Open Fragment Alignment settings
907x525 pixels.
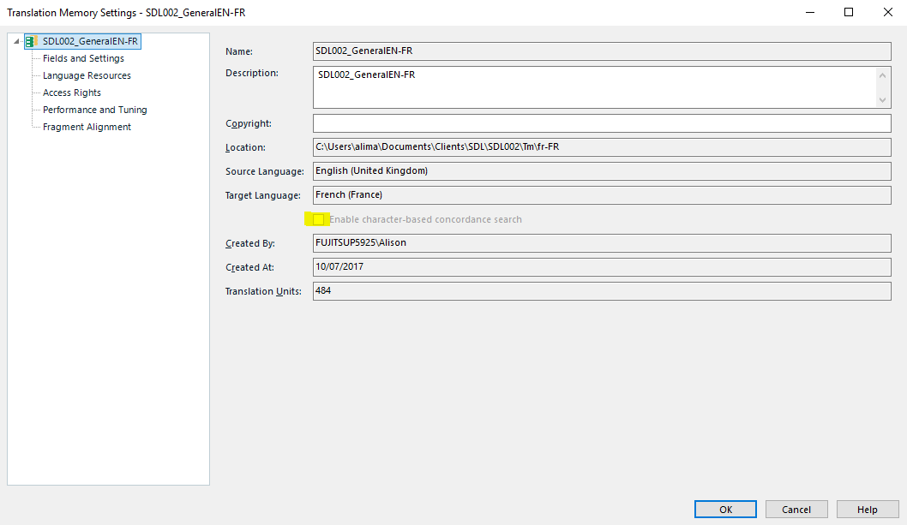(87, 127)
